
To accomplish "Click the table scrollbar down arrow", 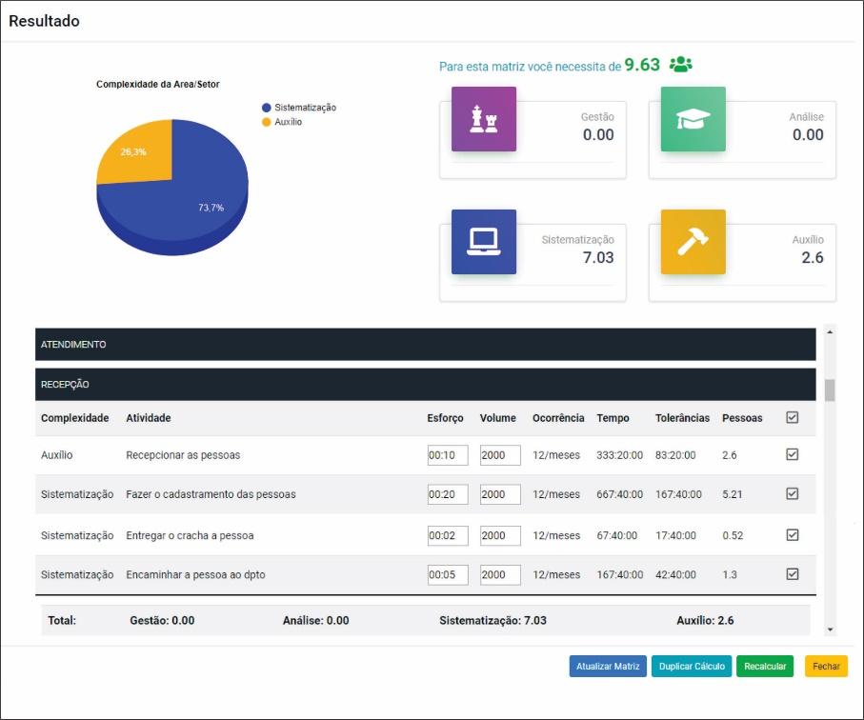I will click(830, 630).
